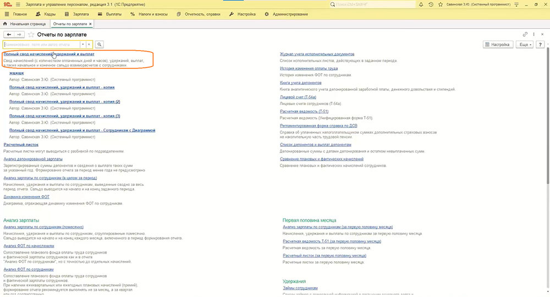Click the 'Первая половина месяца' section heading
This screenshot has height=297, width=550.
[309, 220]
